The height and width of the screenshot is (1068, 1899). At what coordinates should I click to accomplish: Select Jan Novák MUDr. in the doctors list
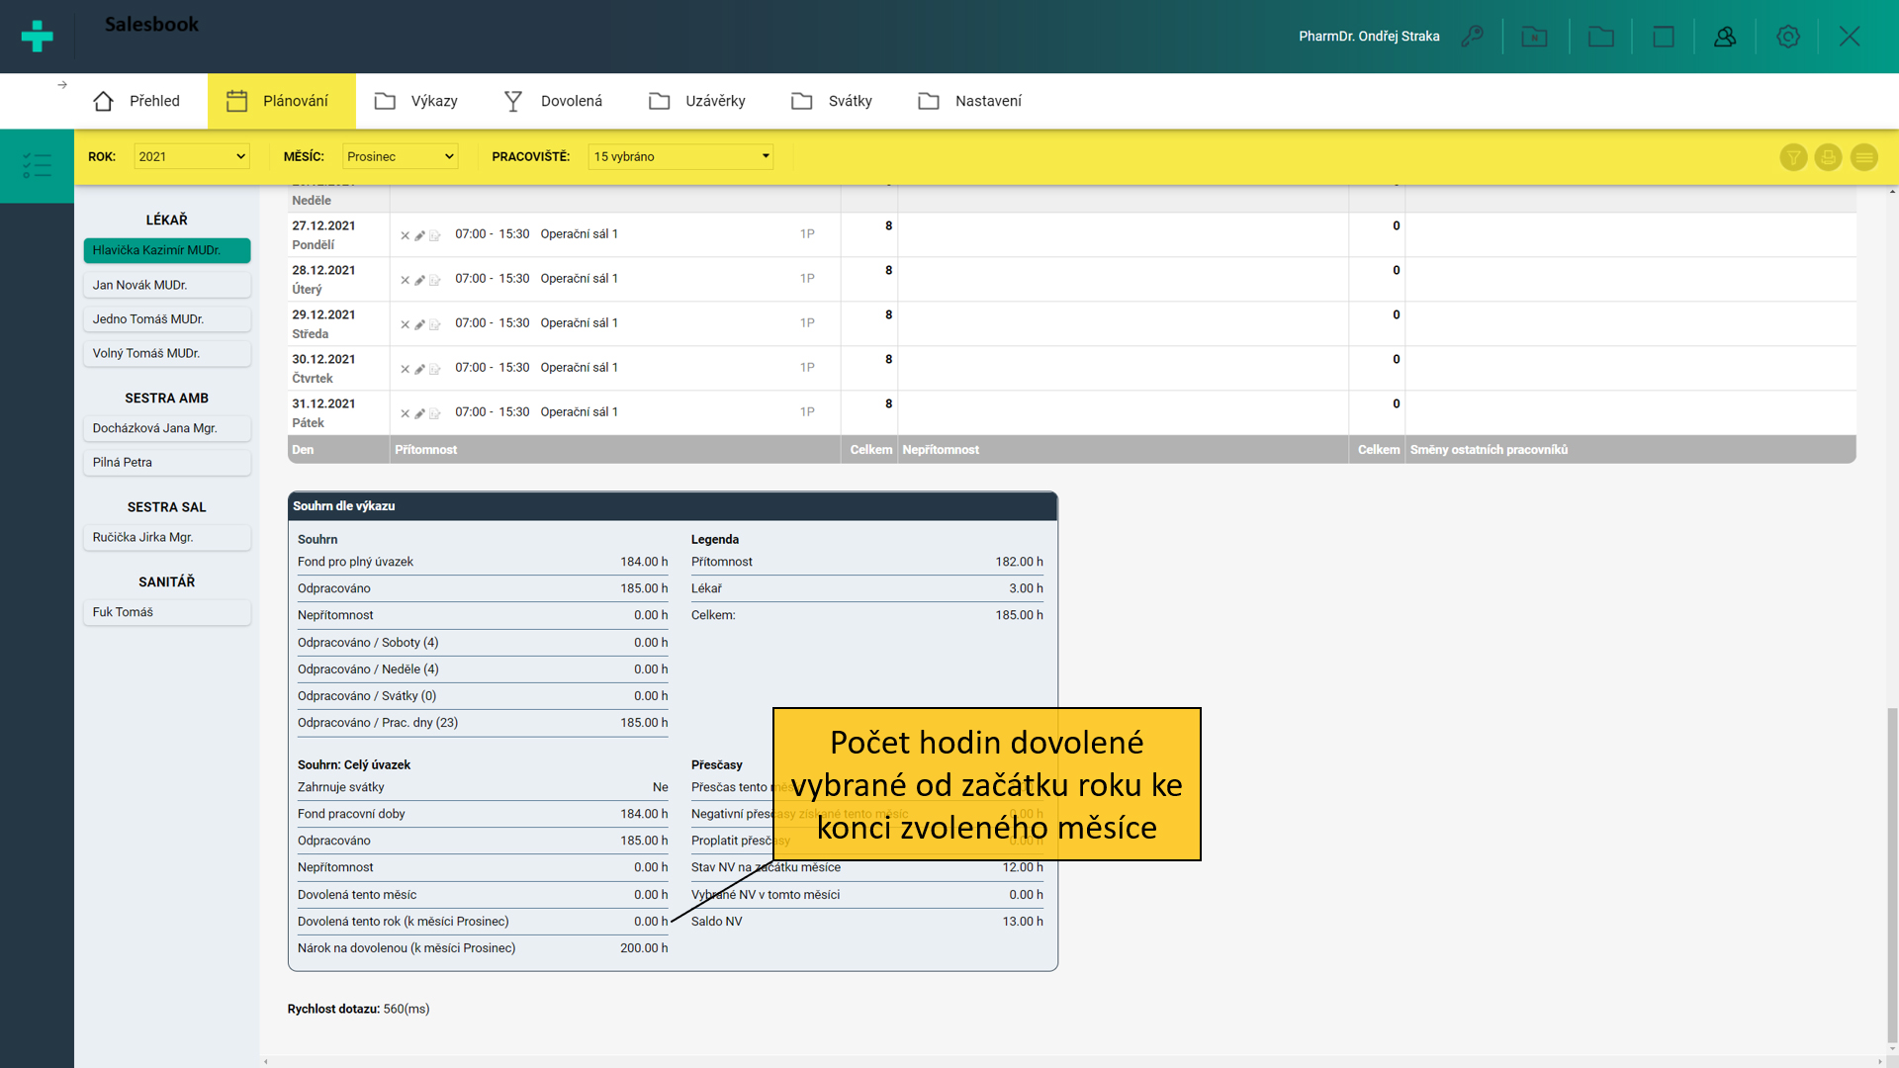click(x=166, y=285)
